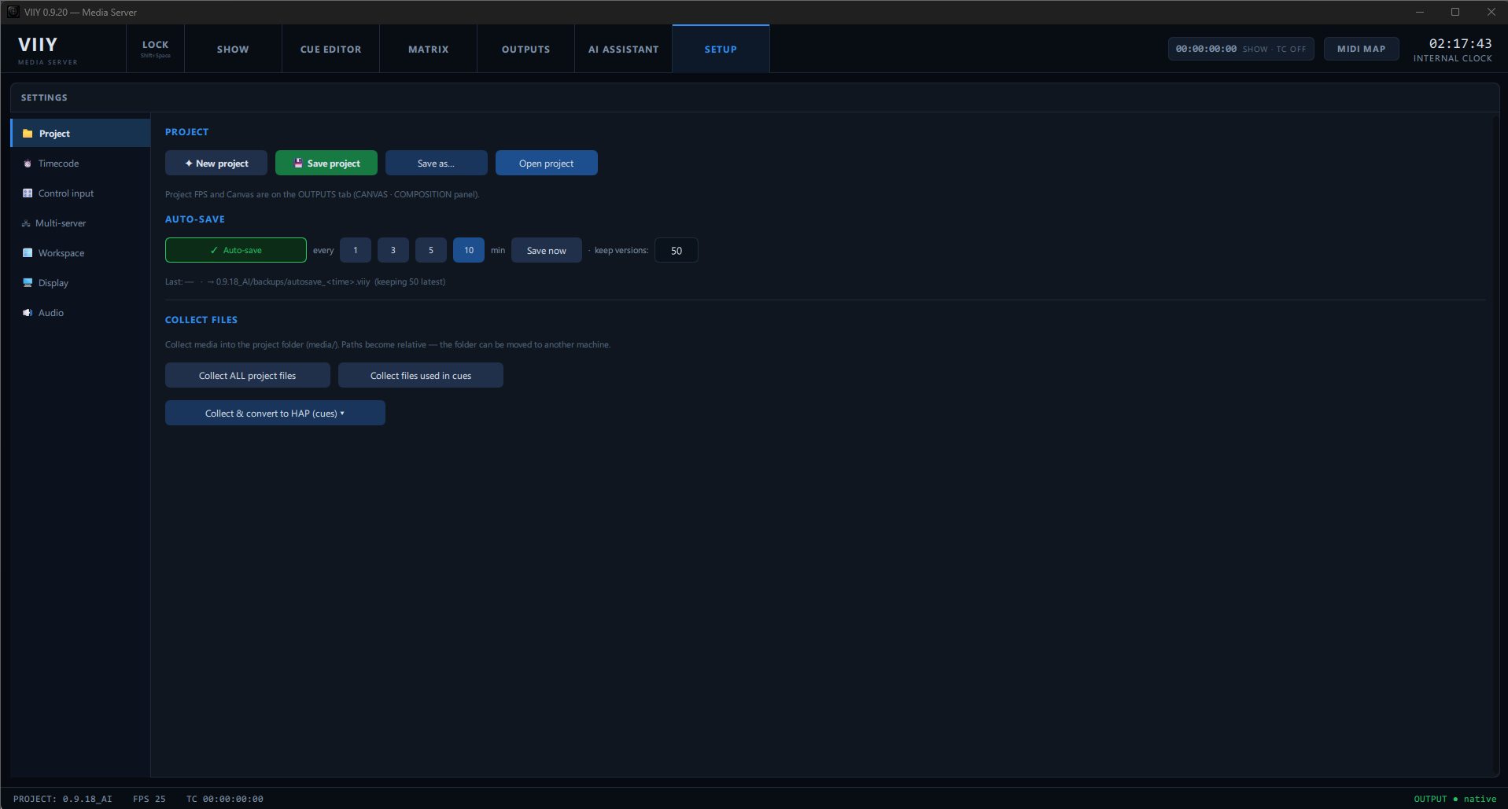This screenshot has width=1508, height=809.
Task: Click the Save project button
Action: click(x=326, y=163)
